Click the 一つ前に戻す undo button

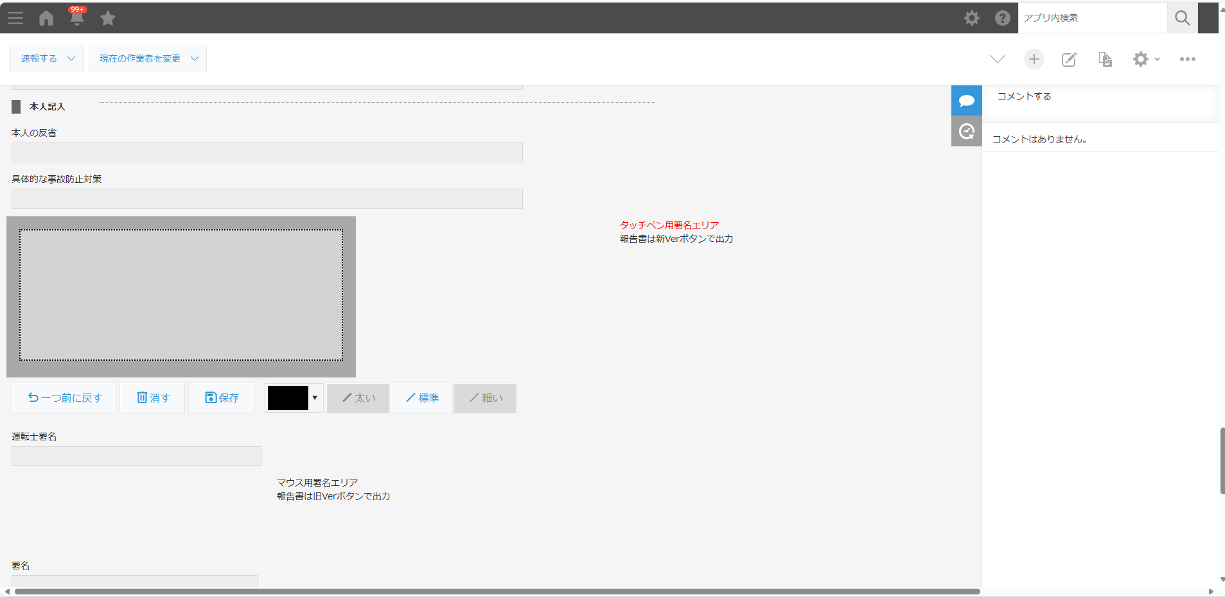click(64, 398)
